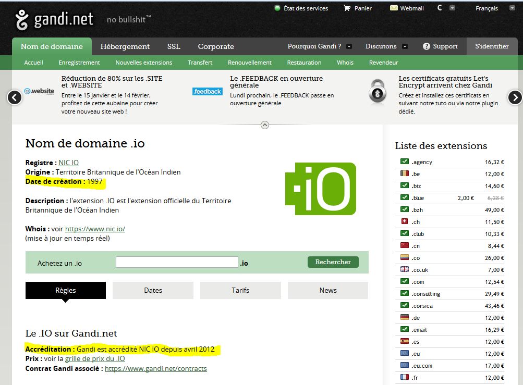
Task: Open the Hébergement menu tab
Action: (x=125, y=46)
